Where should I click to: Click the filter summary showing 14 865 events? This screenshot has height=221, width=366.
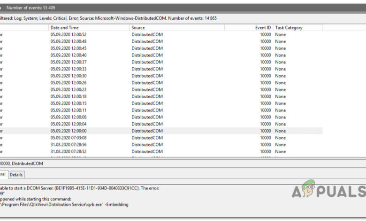[x=108, y=18]
